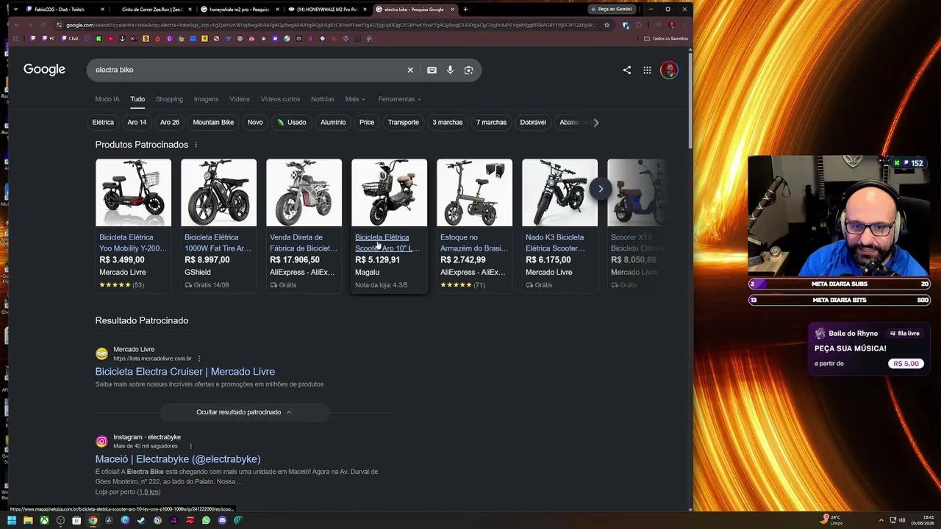Screen dimensions: 941x529
Task: Click the R$ 2.742,99 AliExpress bike image
Action: point(475,192)
